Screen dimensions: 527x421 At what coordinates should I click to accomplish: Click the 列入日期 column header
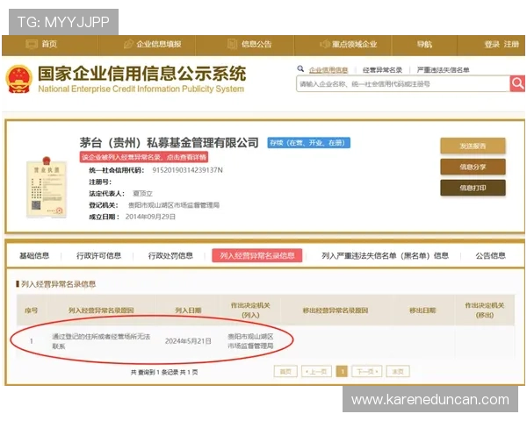[x=188, y=310]
